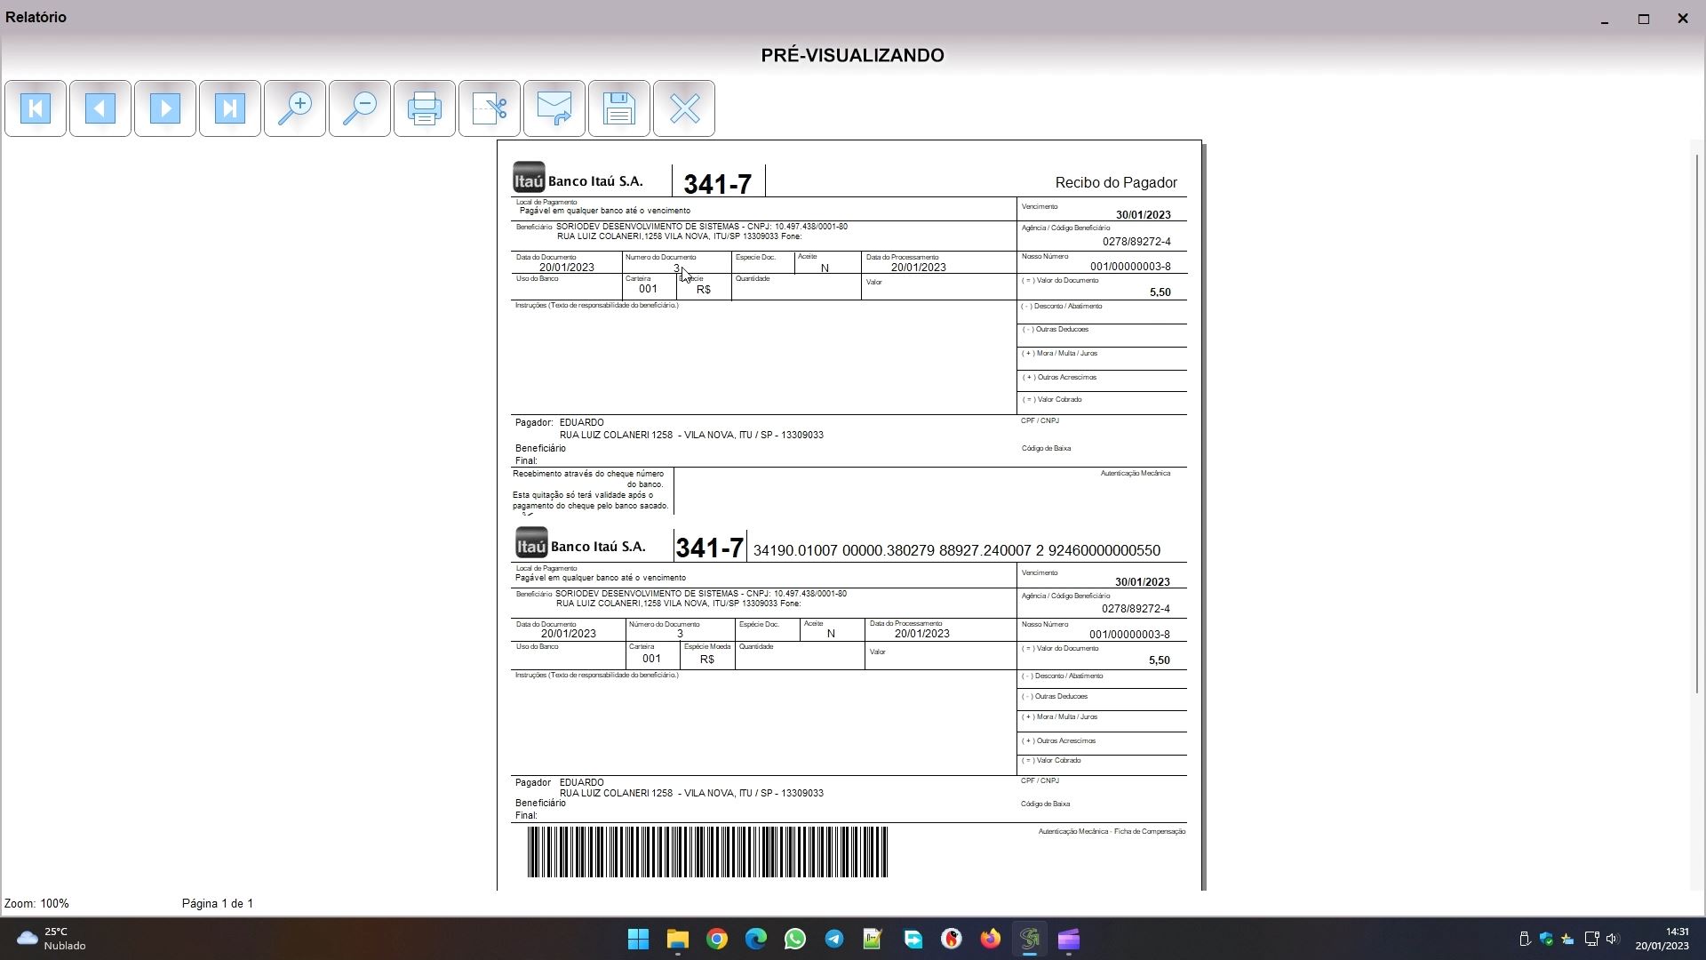Print the boleto using printer icon
Image resolution: width=1706 pixels, height=960 pixels.
[x=425, y=108]
